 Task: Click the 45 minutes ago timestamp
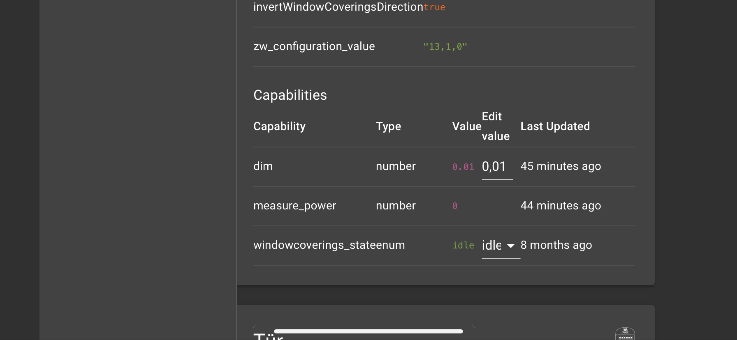560,166
